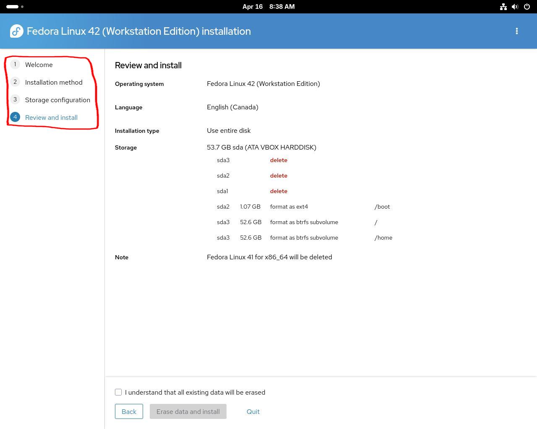Click 'format as btrfs subvolume' in the /home row
537x429 pixels.
304,238
